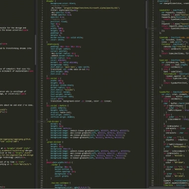
Task: Click 'var changeSliderColor' line in right pane
Action: (174, 3)
